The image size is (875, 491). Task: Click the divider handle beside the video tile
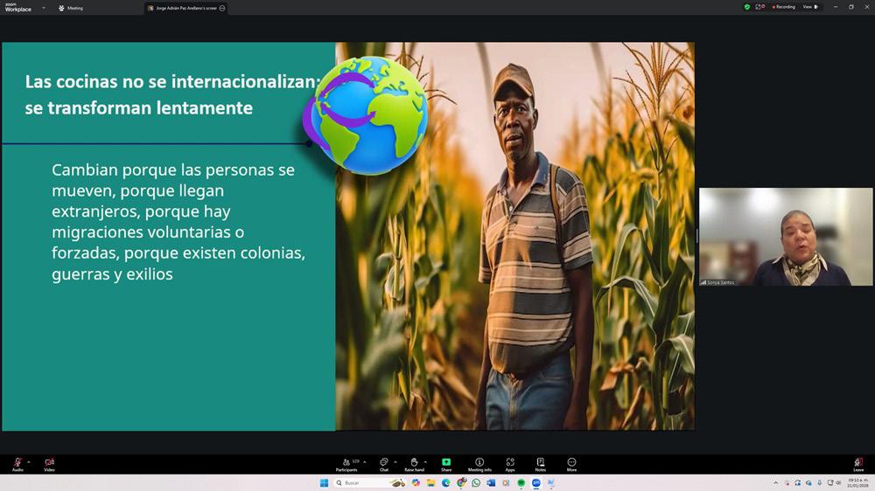click(697, 236)
